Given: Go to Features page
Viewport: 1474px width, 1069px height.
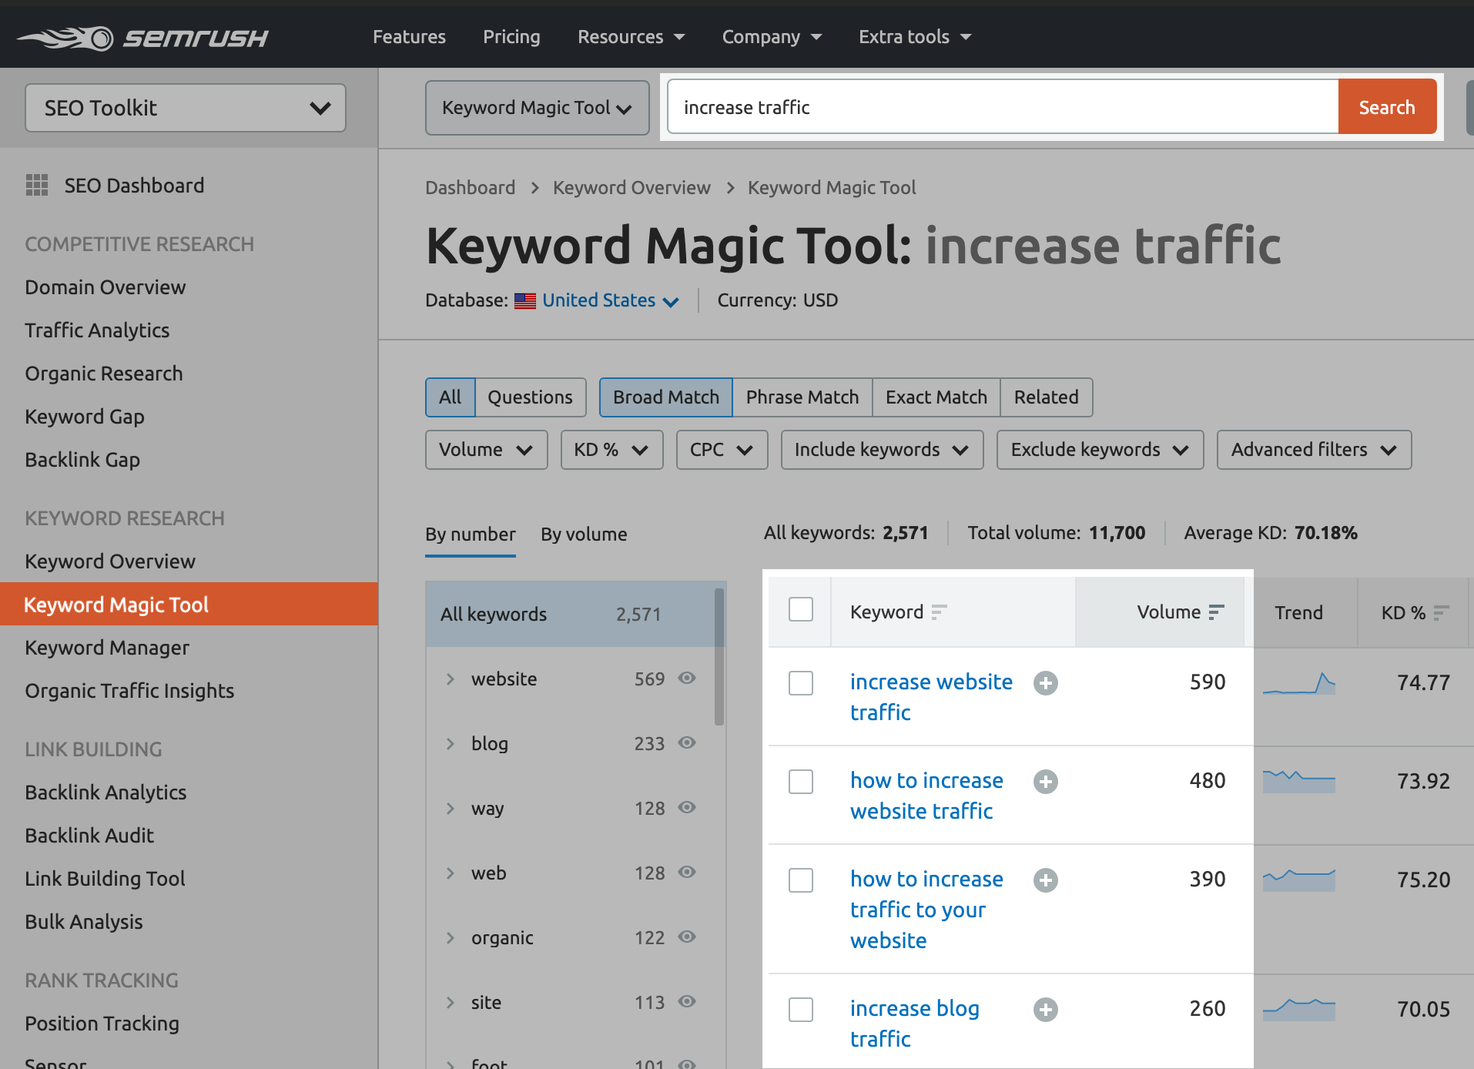Looking at the screenshot, I should (x=409, y=37).
